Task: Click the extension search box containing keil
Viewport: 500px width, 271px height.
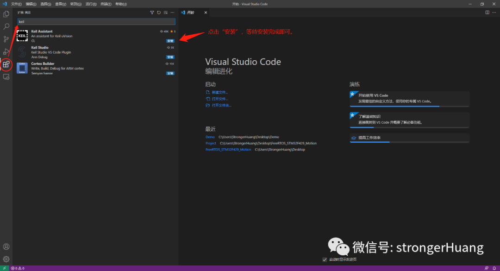Action: tap(96, 22)
